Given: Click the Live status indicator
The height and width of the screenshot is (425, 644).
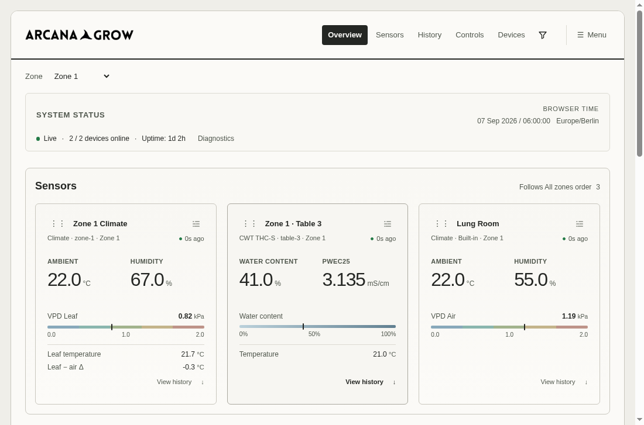Looking at the screenshot, I should point(46,139).
